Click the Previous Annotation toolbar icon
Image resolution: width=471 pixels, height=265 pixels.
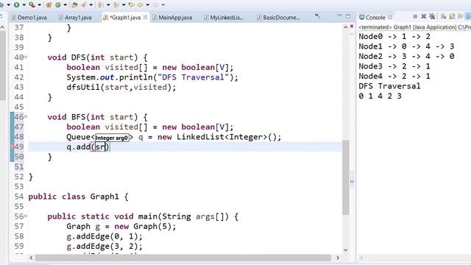tap(116, 5)
